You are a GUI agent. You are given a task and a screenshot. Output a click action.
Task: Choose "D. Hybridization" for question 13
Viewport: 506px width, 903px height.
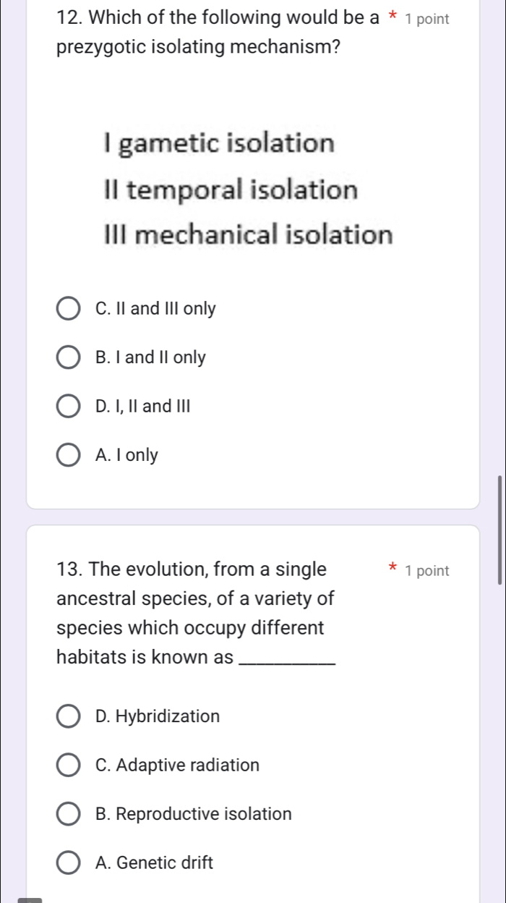pyautogui.click(x=69, y=716)
